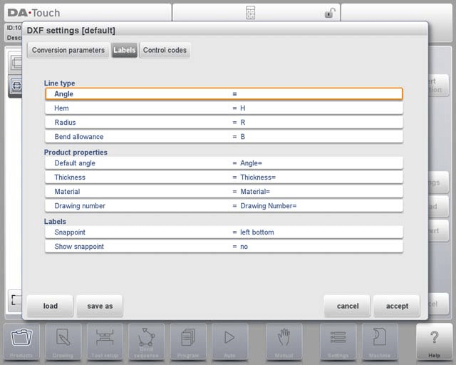The image size is (456, 365).
Task: Edit the Bend allowance label field
Action: point(224,137)
